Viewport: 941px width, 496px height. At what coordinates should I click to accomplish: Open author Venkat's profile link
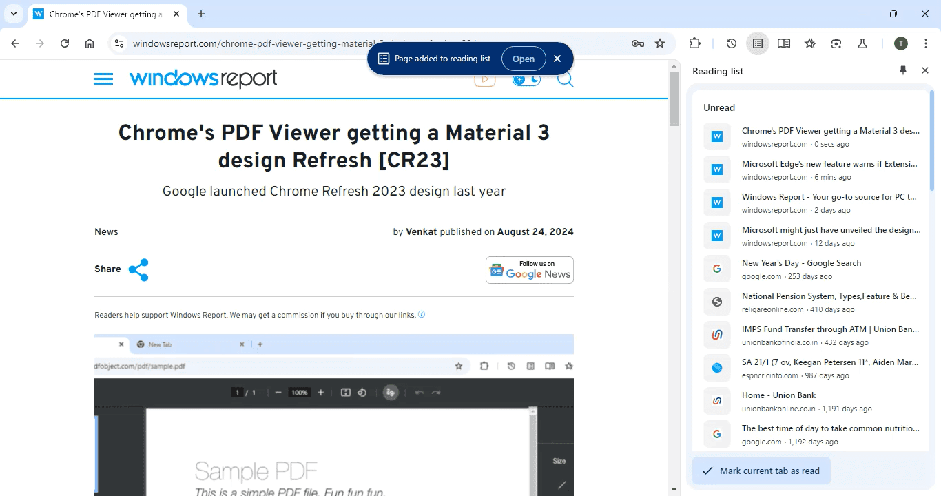click(422, 231)
